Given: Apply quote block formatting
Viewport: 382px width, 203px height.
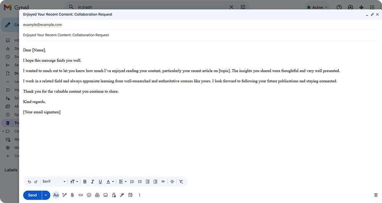Looking at the screenshot, I should [x=163, y=182].
